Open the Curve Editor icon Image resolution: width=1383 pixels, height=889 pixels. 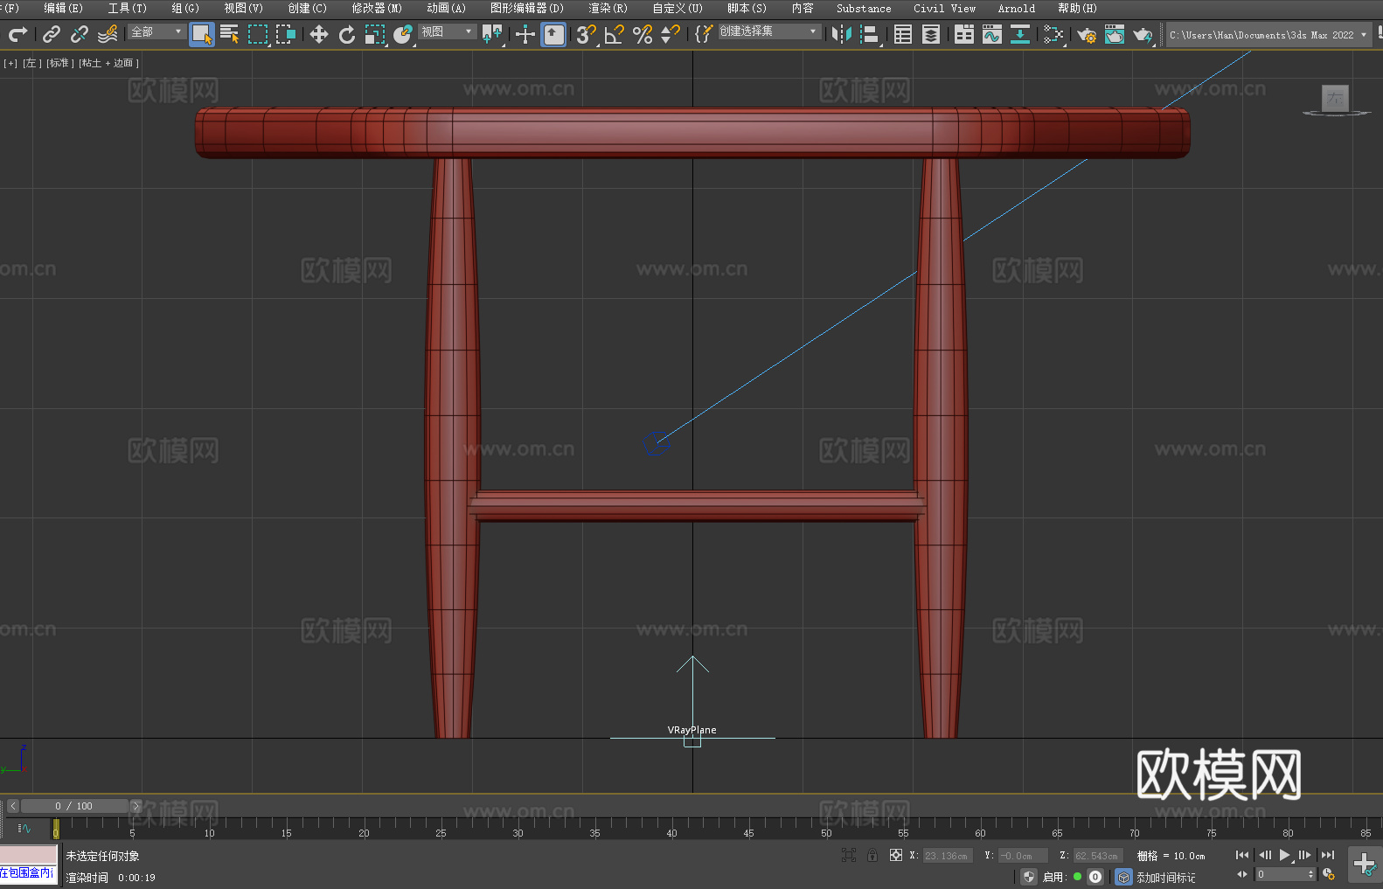(x=992, y=34)
